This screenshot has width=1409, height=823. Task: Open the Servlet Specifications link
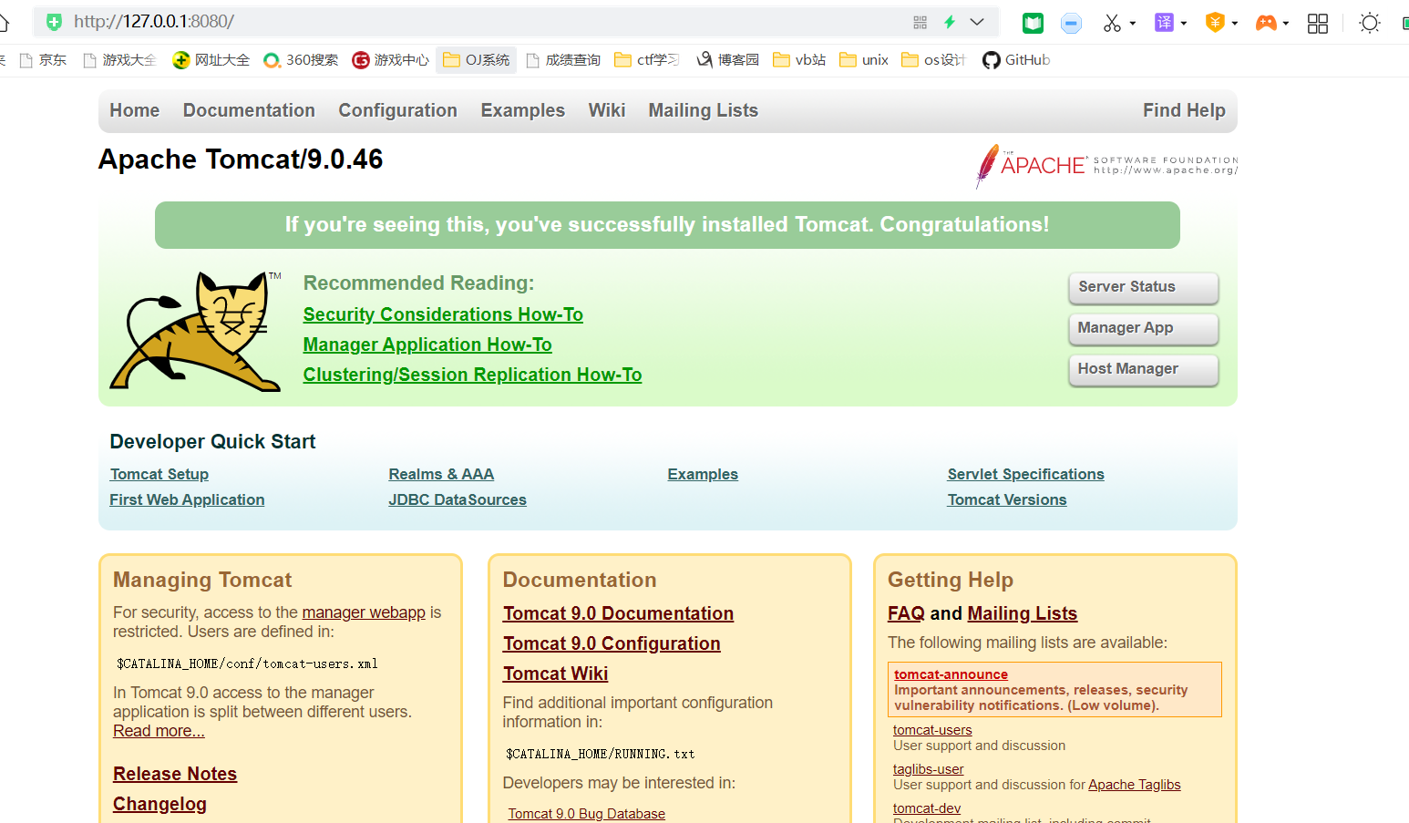pyautogui.click(x=1025, y=474)
